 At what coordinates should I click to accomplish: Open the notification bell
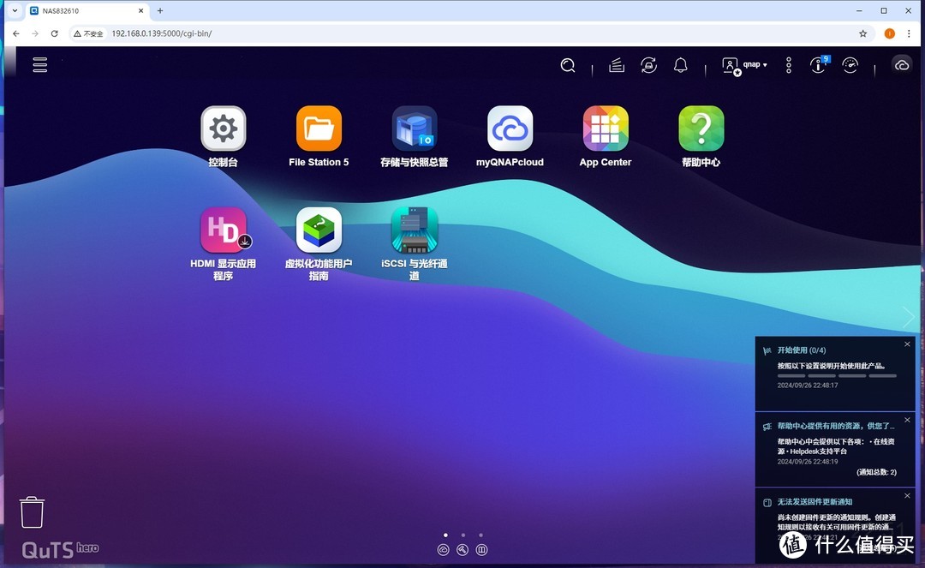click(x=681, y=65)
